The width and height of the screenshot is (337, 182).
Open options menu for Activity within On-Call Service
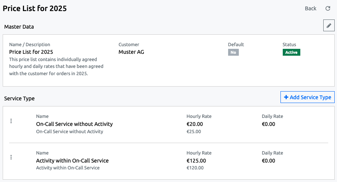coord(11,157)
